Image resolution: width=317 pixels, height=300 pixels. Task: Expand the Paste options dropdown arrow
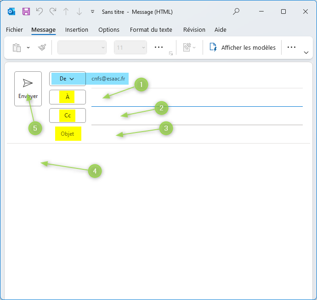pos(28,47)
